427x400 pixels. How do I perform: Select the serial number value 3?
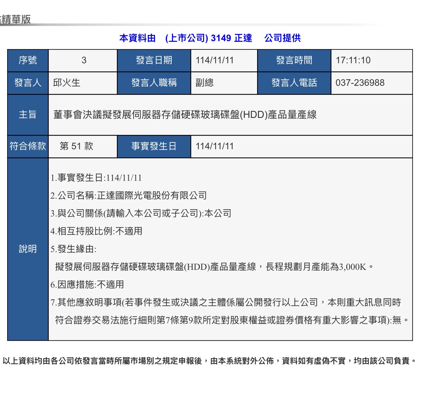(x=84, y=60)
